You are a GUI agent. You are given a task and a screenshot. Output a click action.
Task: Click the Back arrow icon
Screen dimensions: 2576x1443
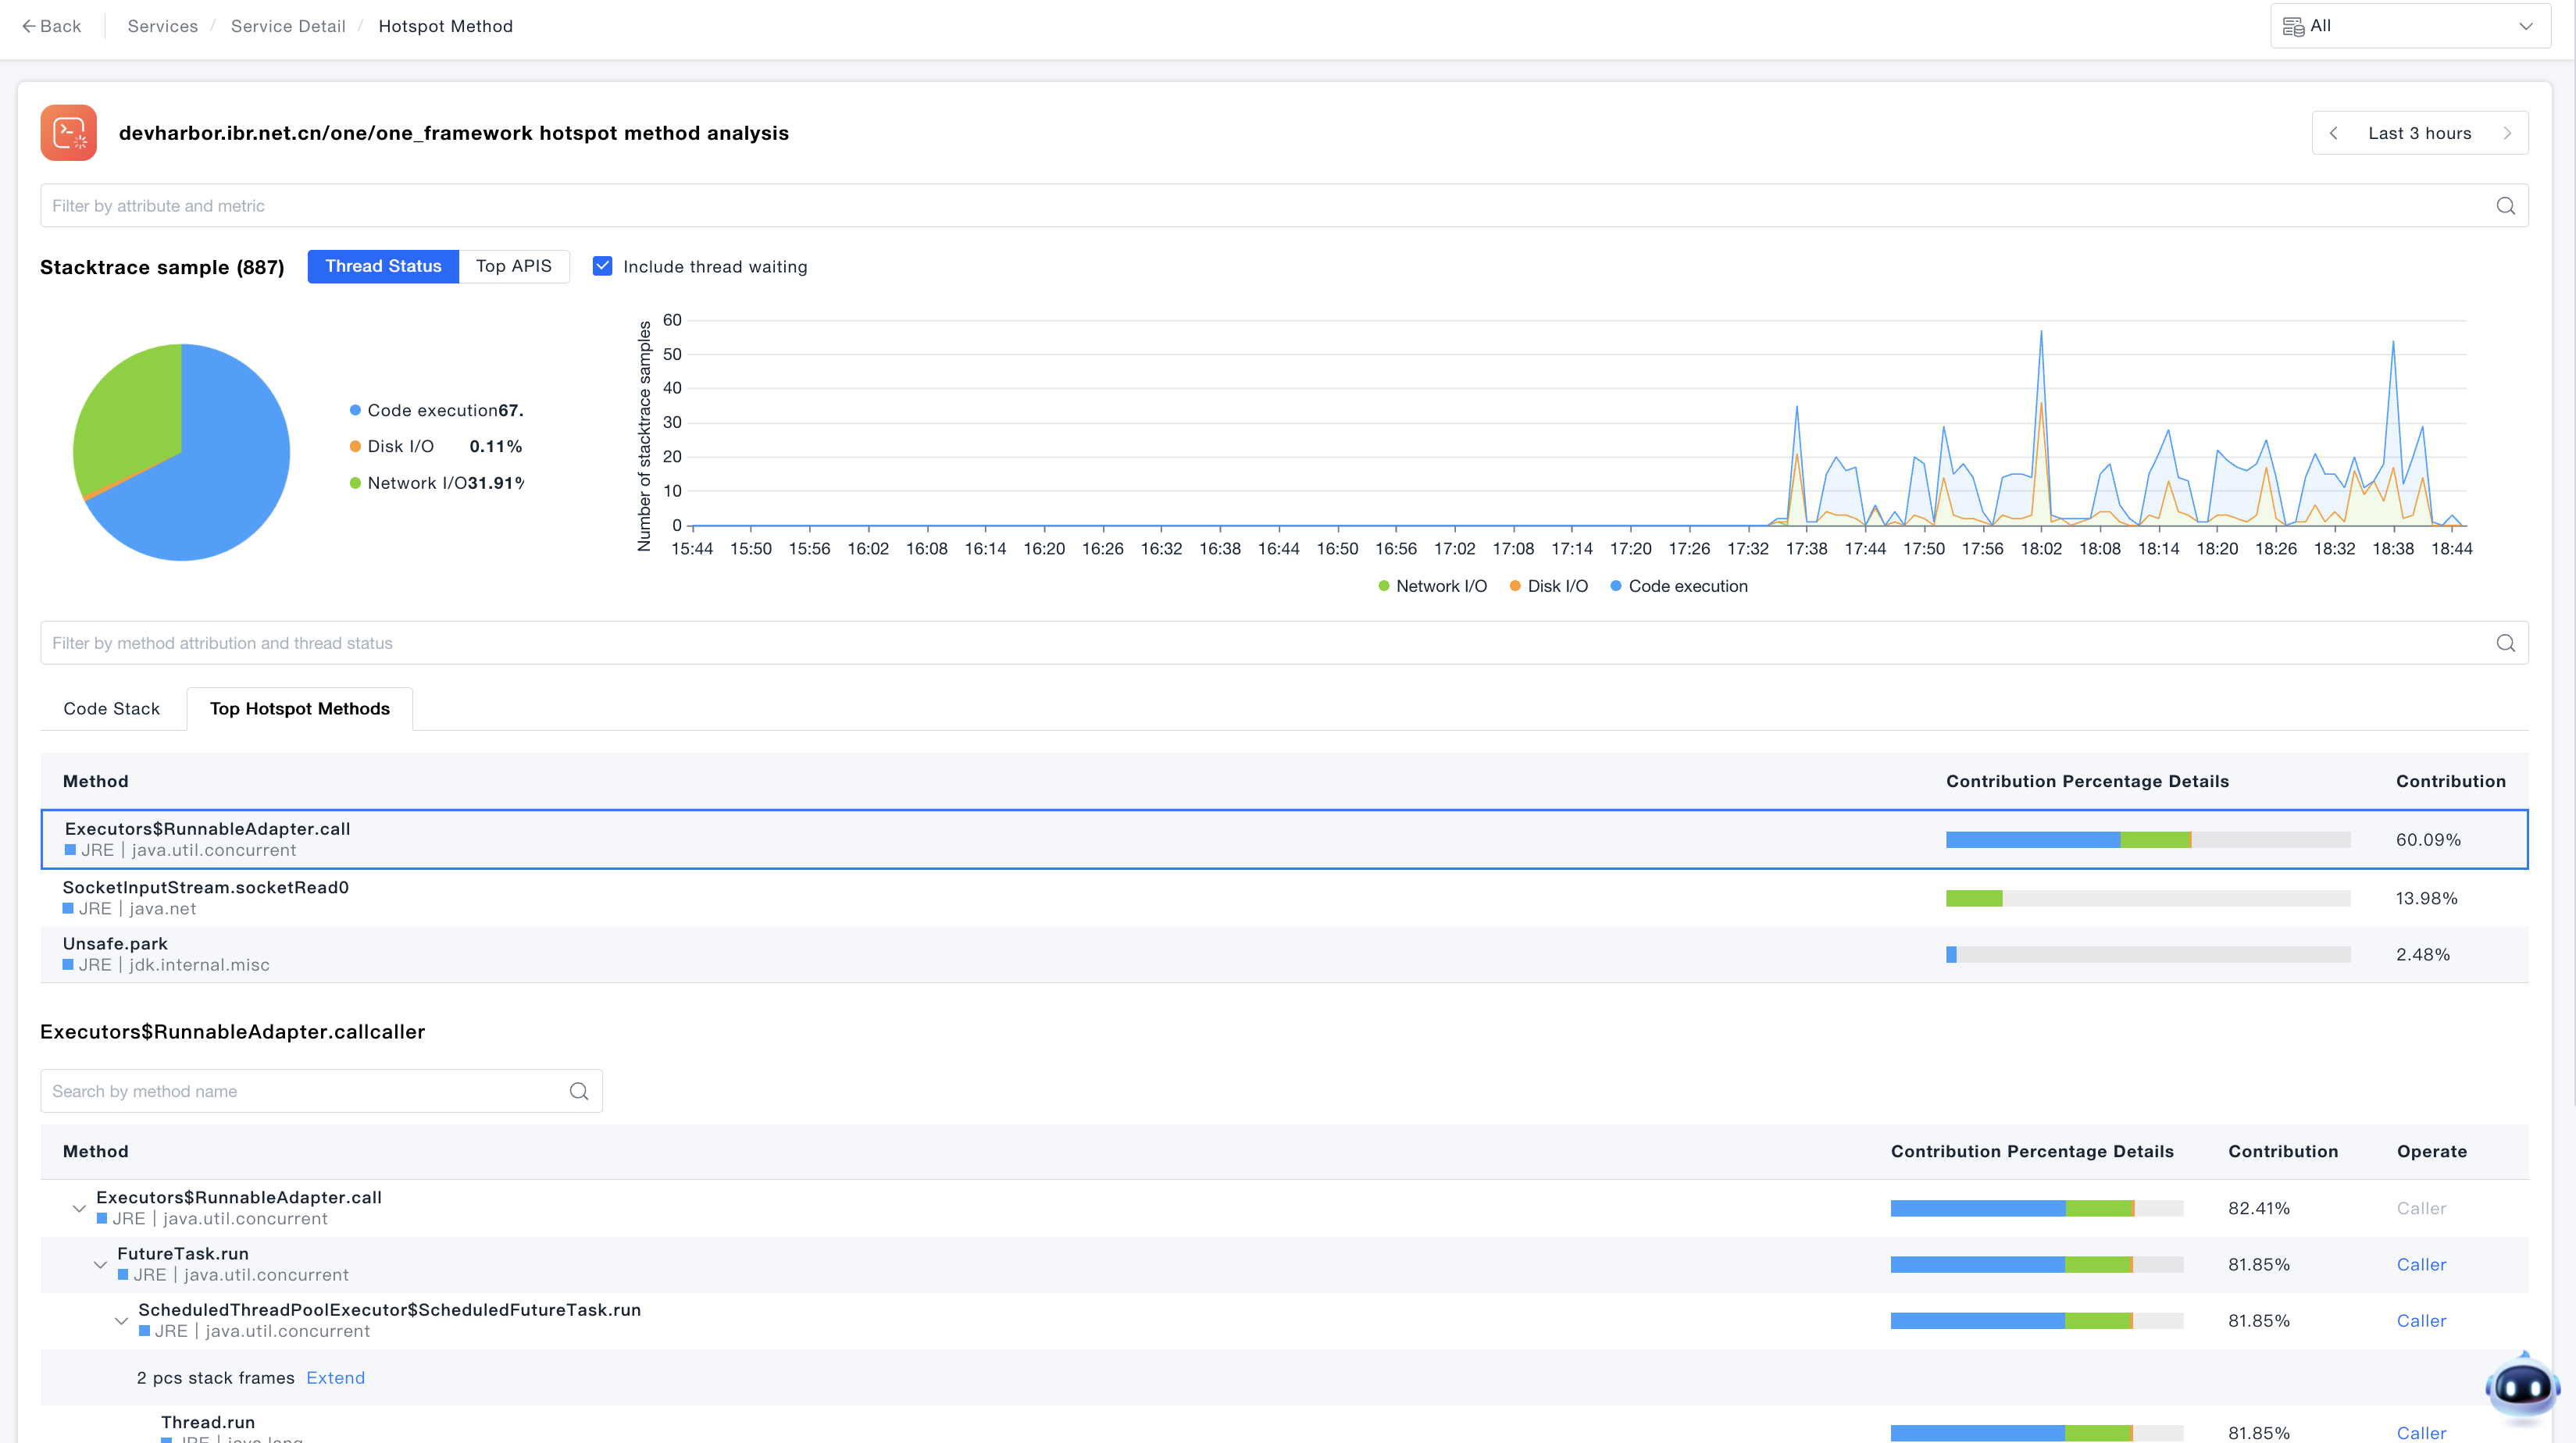tap(28, 26)
